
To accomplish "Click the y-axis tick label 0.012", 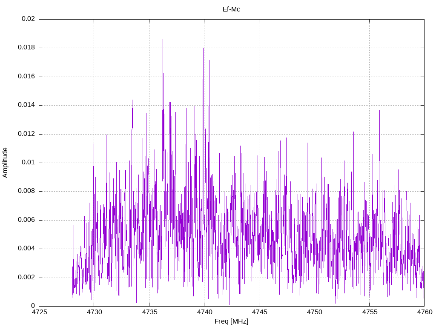I will click(27, 134).
